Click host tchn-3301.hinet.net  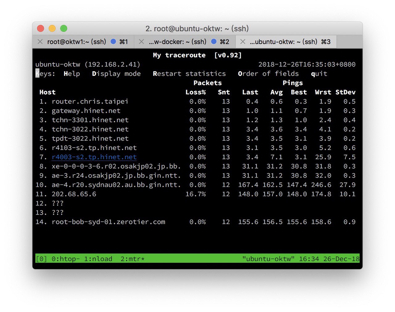[90, 120]
